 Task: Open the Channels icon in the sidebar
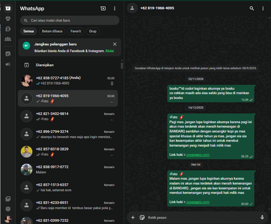(x=8, y=29)
